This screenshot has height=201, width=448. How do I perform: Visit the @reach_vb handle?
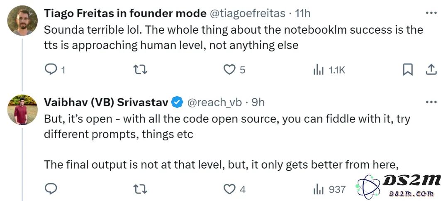coord(214,102)
